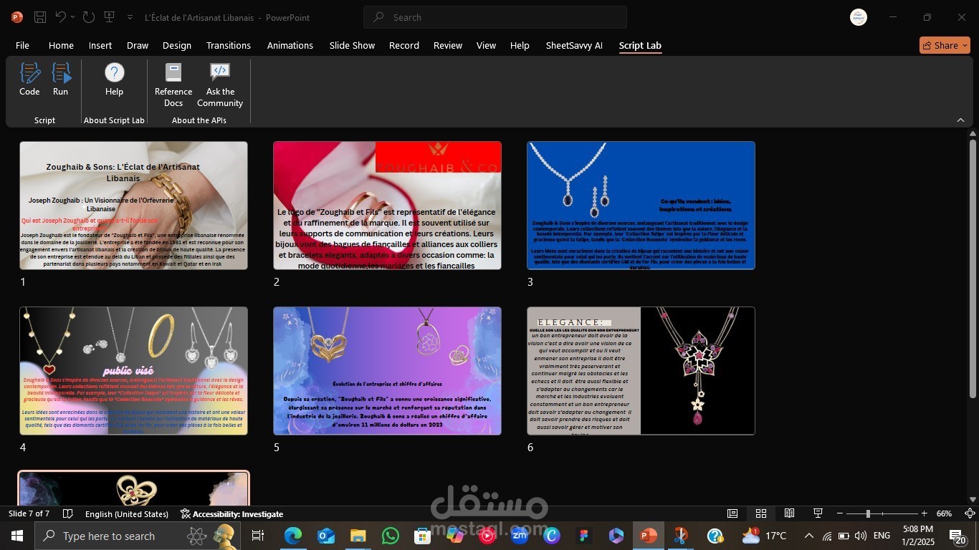
Task: Select slide 4 thumbnail titled public visé
Action: click(x=133, y=371)
